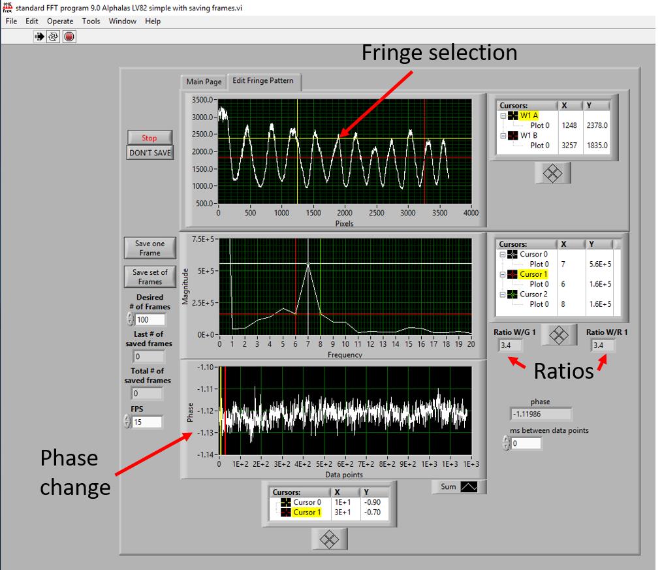Viewport: 662px width, 570px height.
Task: Toggle the red Stop button
Action: click(x=150, y=138)
